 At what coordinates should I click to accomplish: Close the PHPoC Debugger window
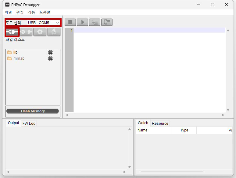coord(227,5)
